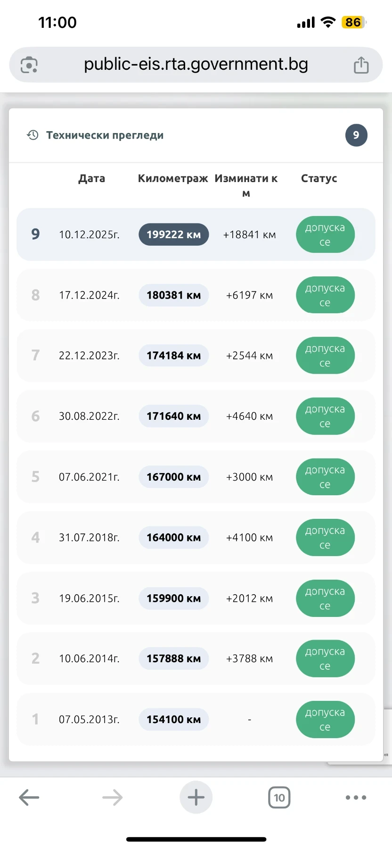Open a new tab with plus button

[x=196, y=798]
